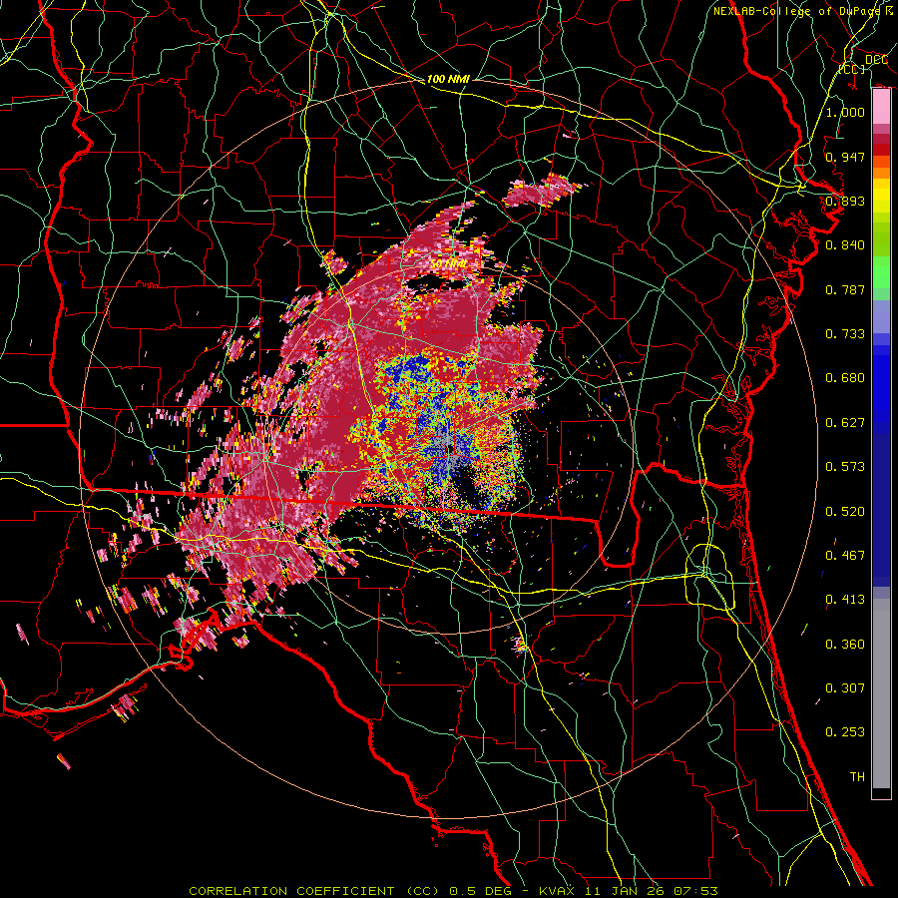This screenshot has width=898, height=898.
Task: Click the 0.787 scale value
Action: [845, 289]
